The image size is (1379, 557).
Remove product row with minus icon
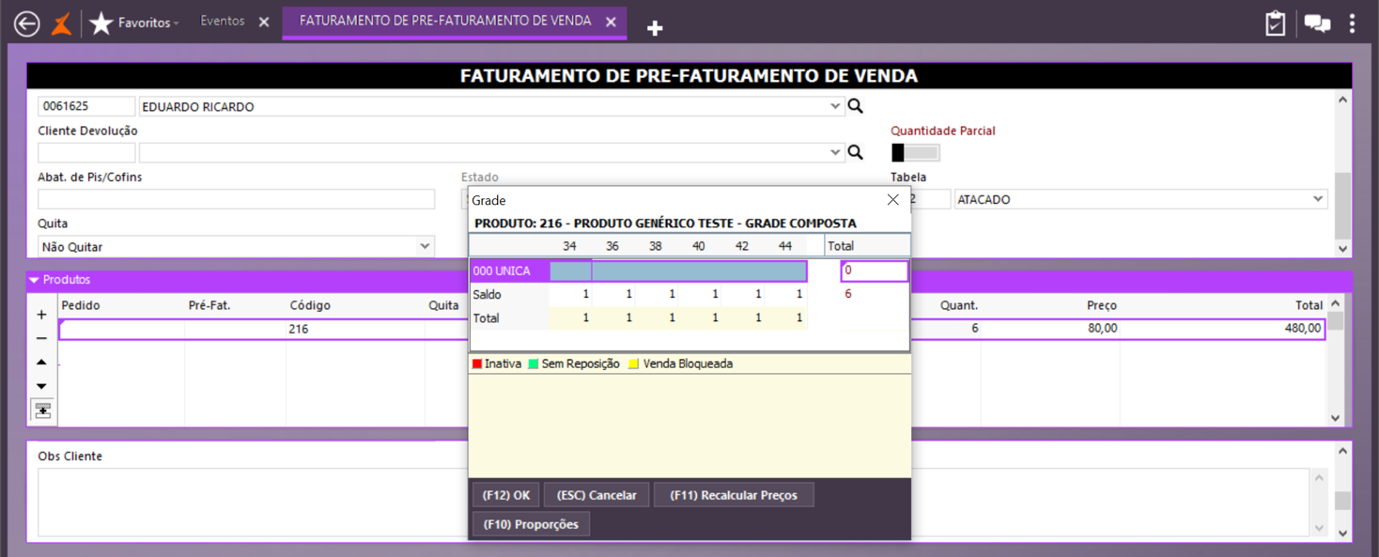pyautogui.click(x=41, y=338)
